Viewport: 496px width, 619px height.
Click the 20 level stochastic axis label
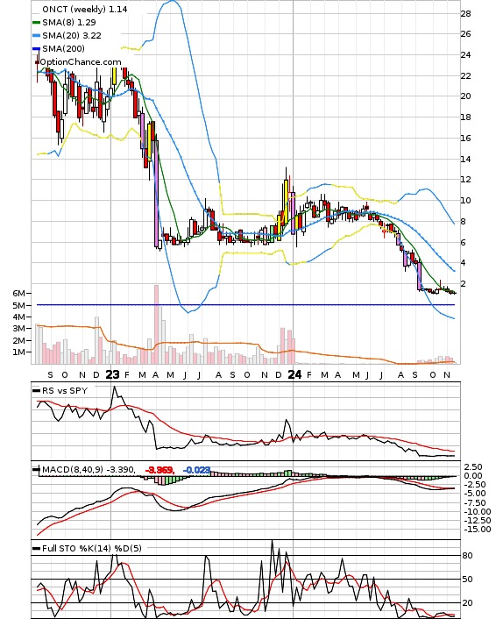[467, 603]
